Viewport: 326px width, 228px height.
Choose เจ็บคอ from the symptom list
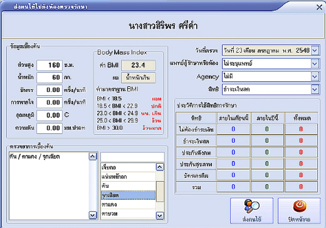[x=128, y=167]
